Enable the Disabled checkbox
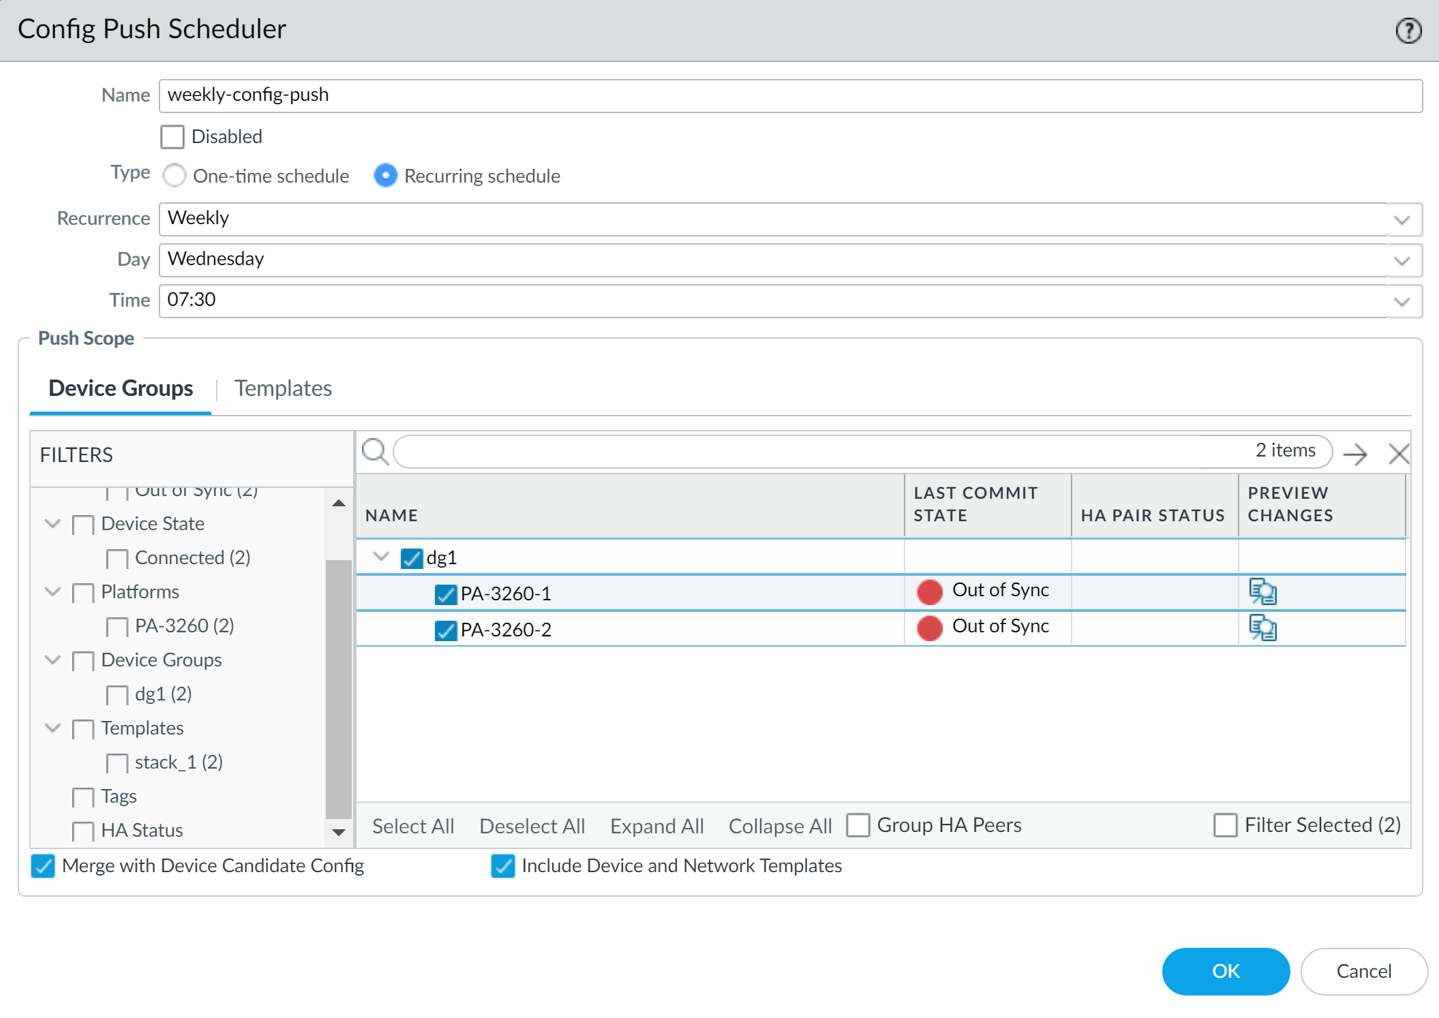 pos(172,137)
